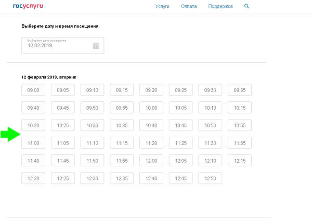Pick the 12:20 time slot
312x224 pixels.
pyautogui.click(x=33, y=178)
